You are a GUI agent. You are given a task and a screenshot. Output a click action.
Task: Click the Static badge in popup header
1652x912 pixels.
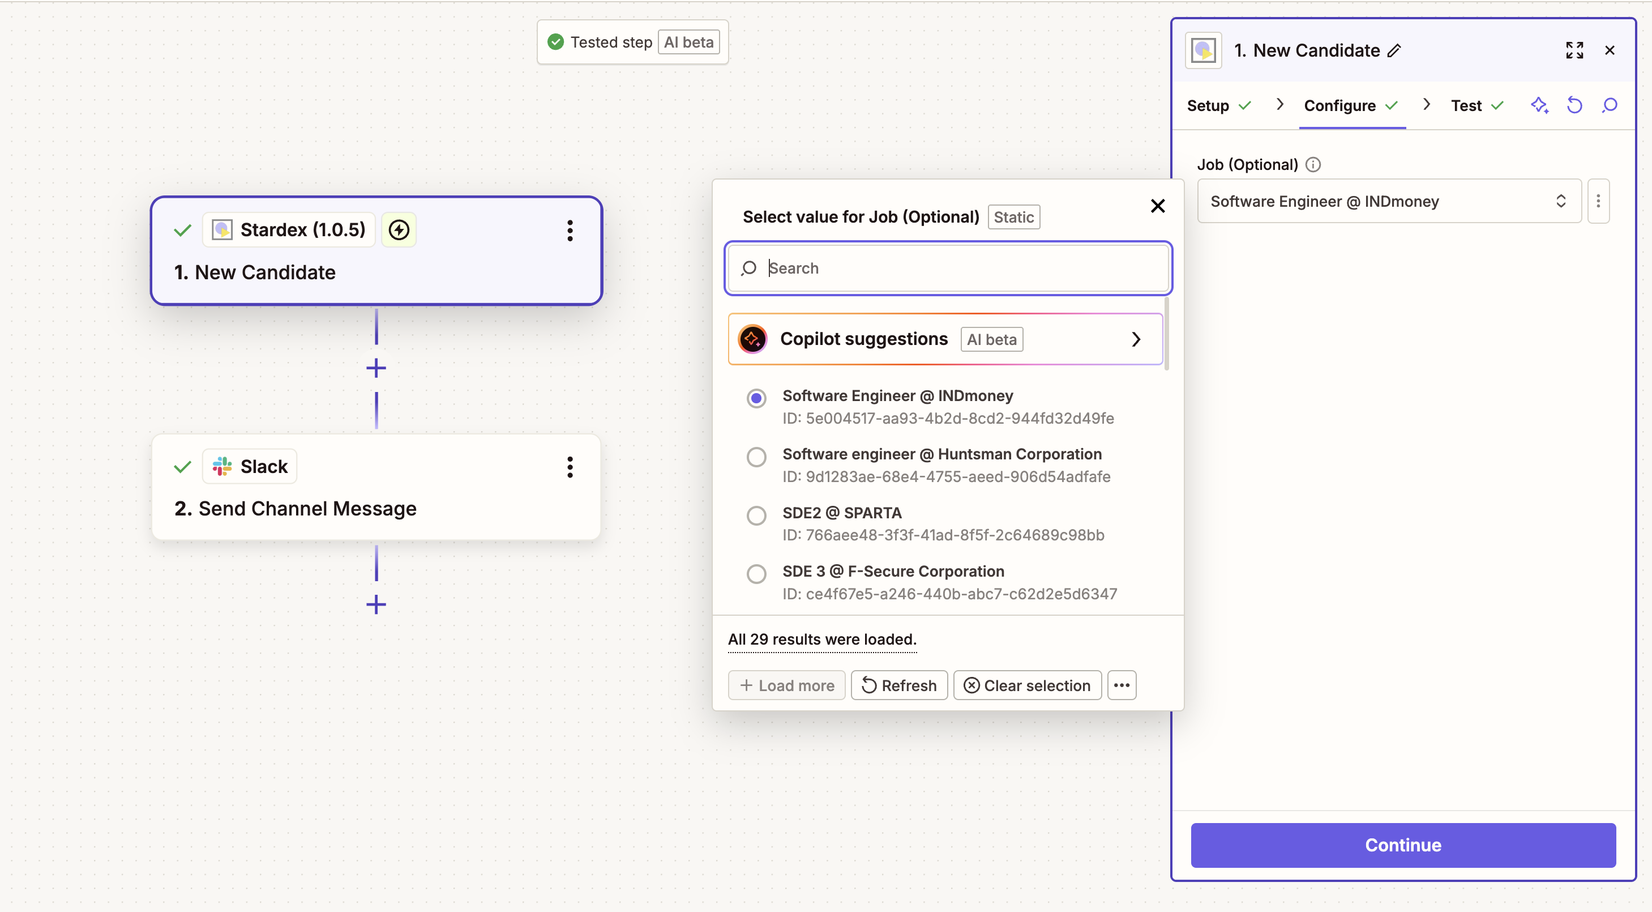point(1013,218)
